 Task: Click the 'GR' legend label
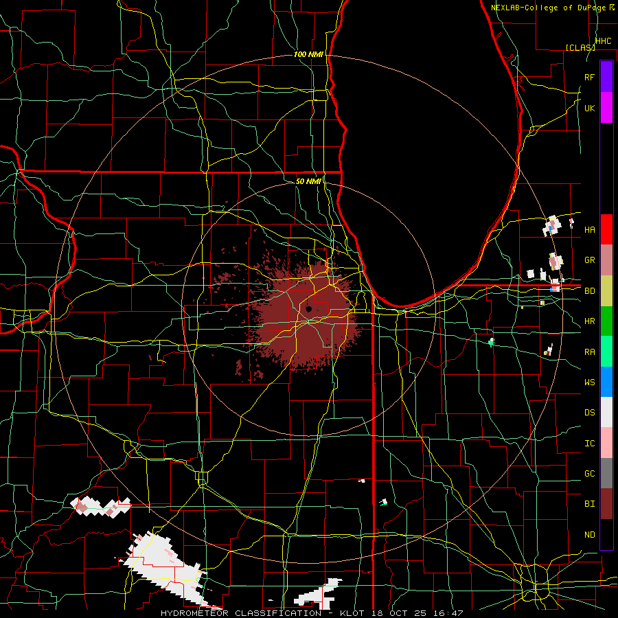point(589,260)
